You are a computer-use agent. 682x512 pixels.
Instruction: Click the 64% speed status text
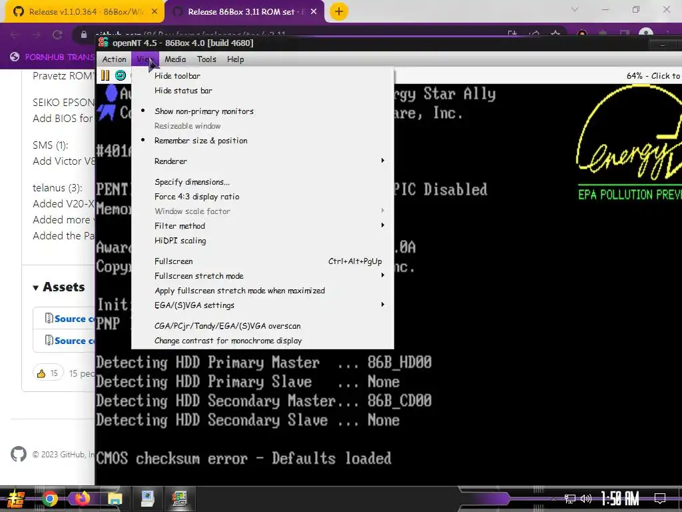(653, 76)
